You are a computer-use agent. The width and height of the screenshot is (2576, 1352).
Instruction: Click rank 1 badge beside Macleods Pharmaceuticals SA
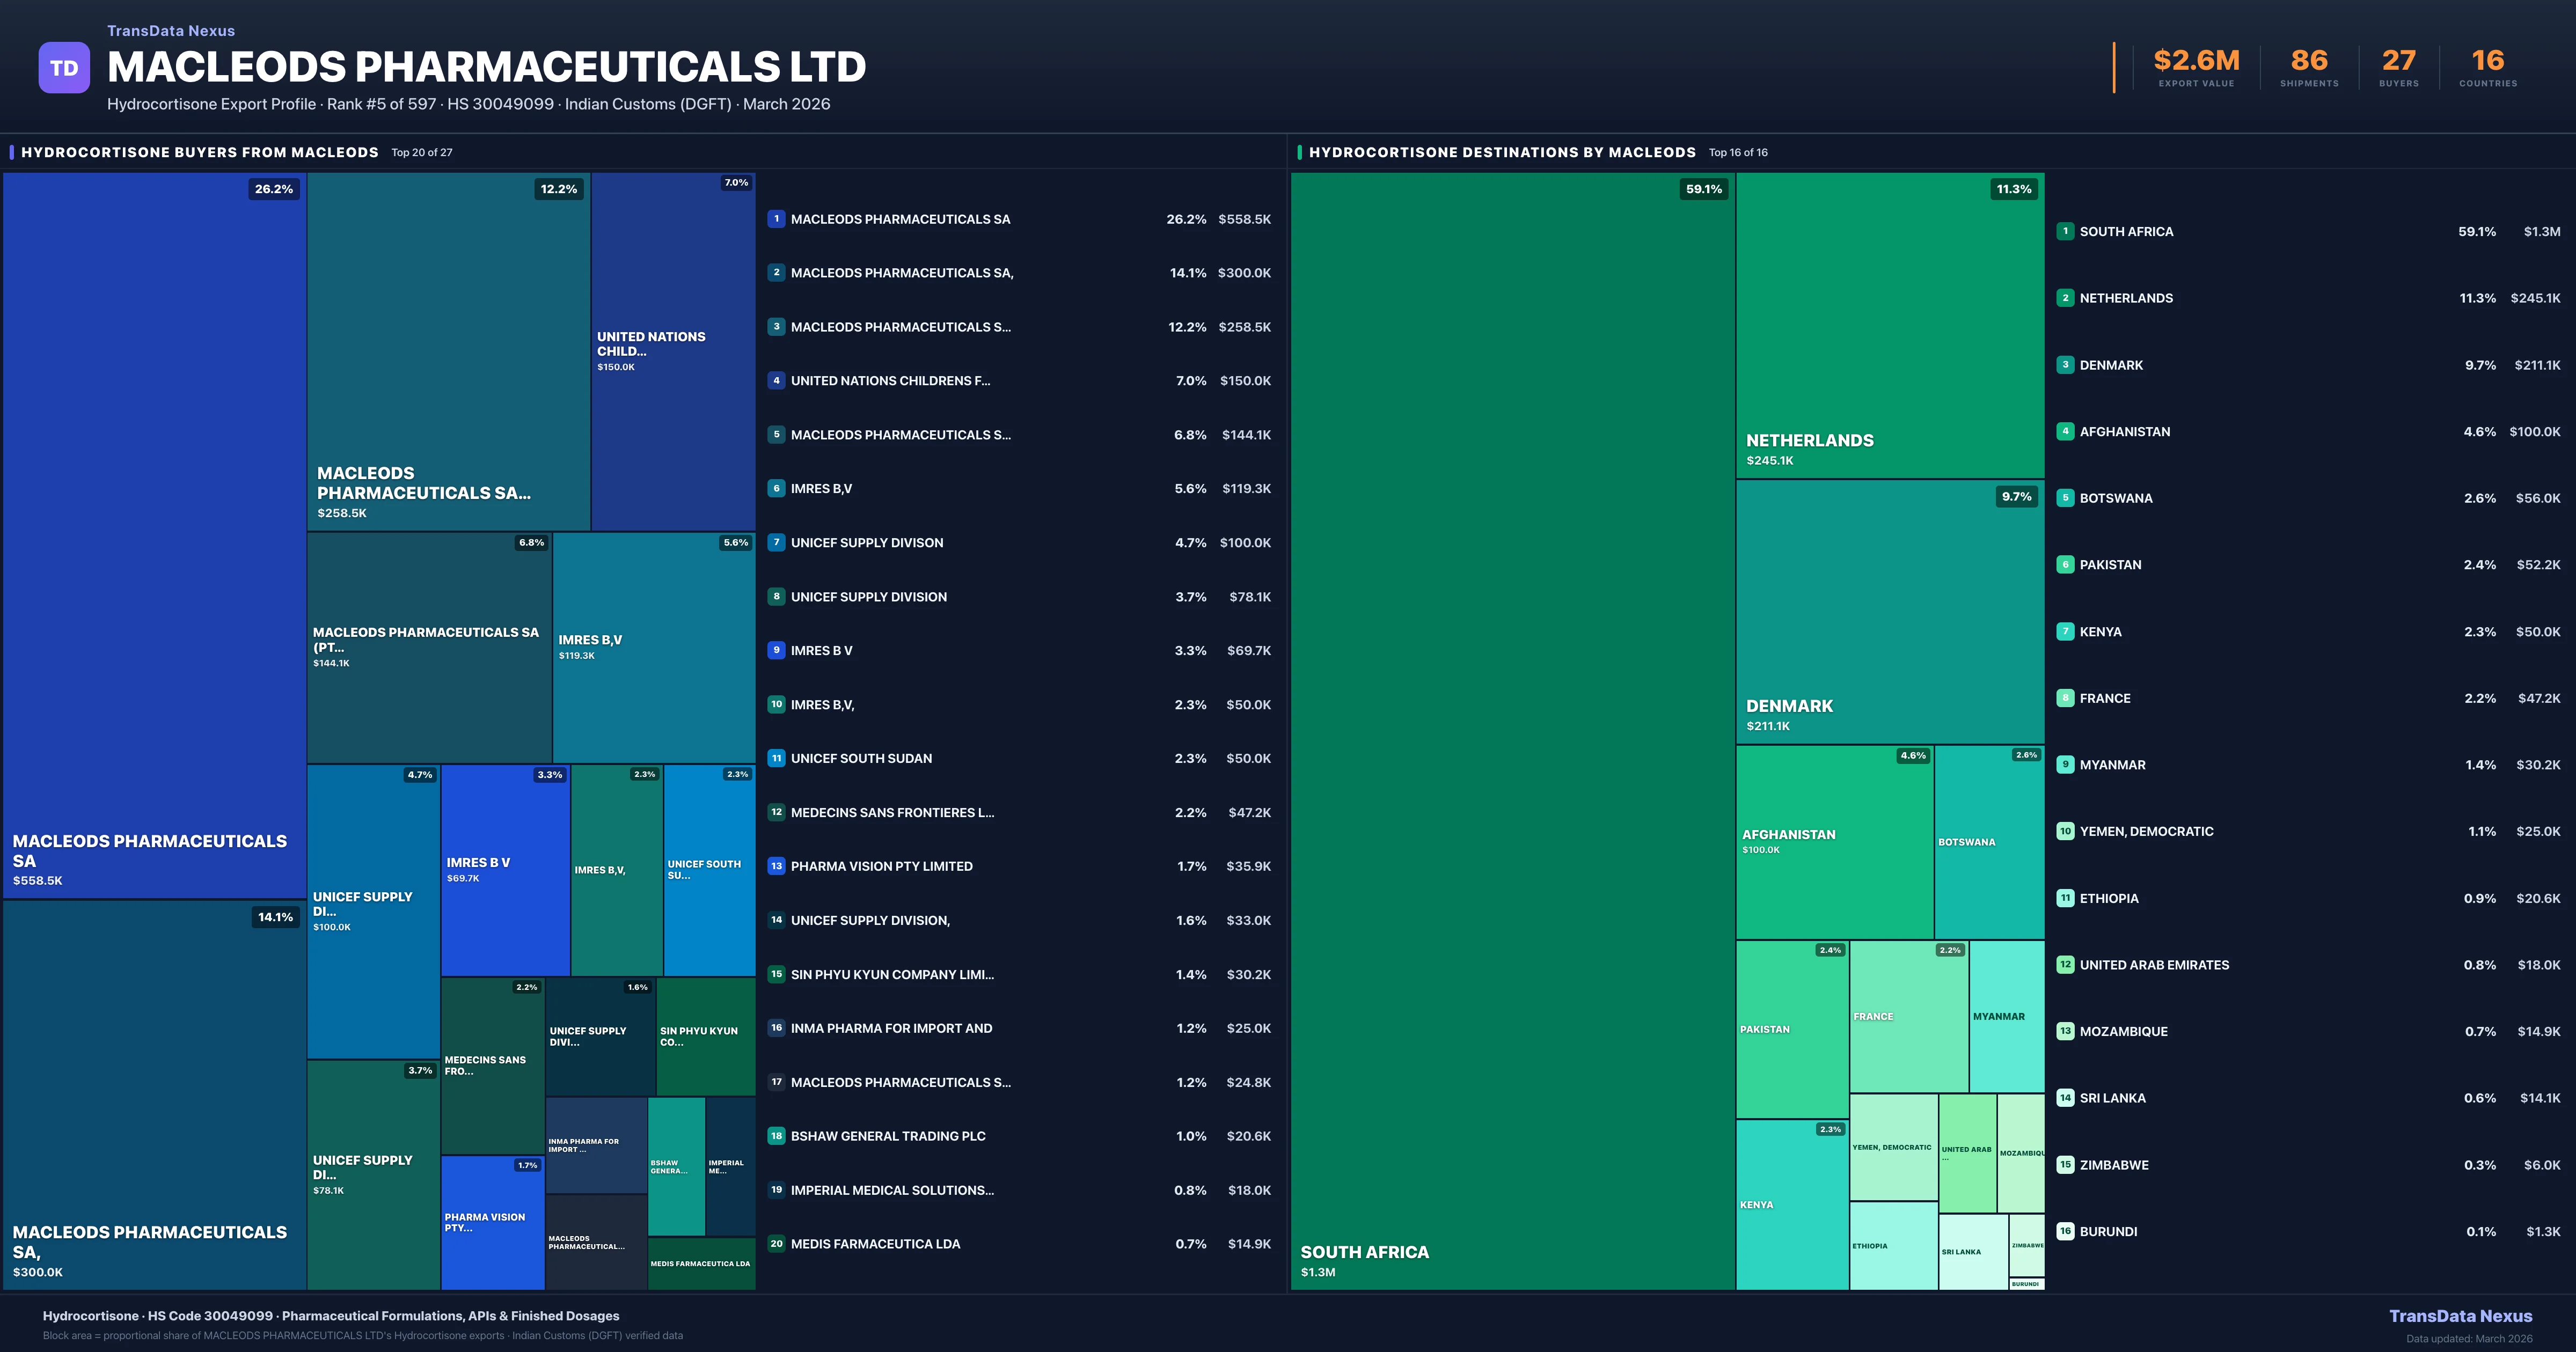[776, 219]
